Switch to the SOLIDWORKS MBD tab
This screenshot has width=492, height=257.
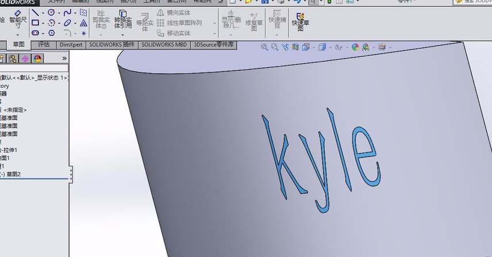click(x=164, y=45)
